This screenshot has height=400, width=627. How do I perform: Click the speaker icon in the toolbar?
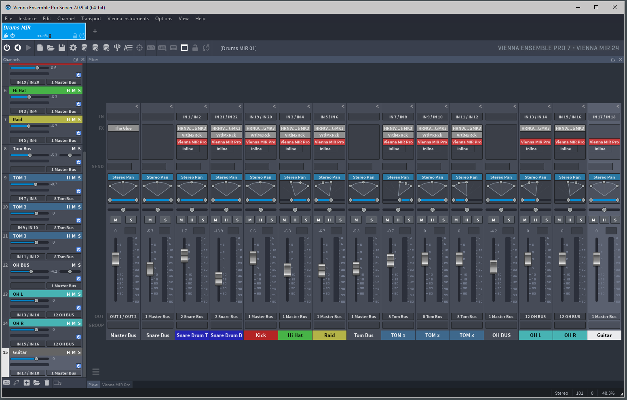tap(18, 48)
